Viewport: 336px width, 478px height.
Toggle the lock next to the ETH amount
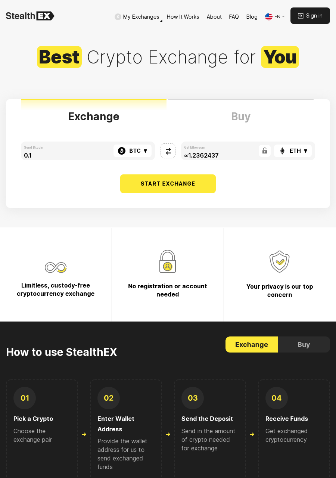click(265, 151)
